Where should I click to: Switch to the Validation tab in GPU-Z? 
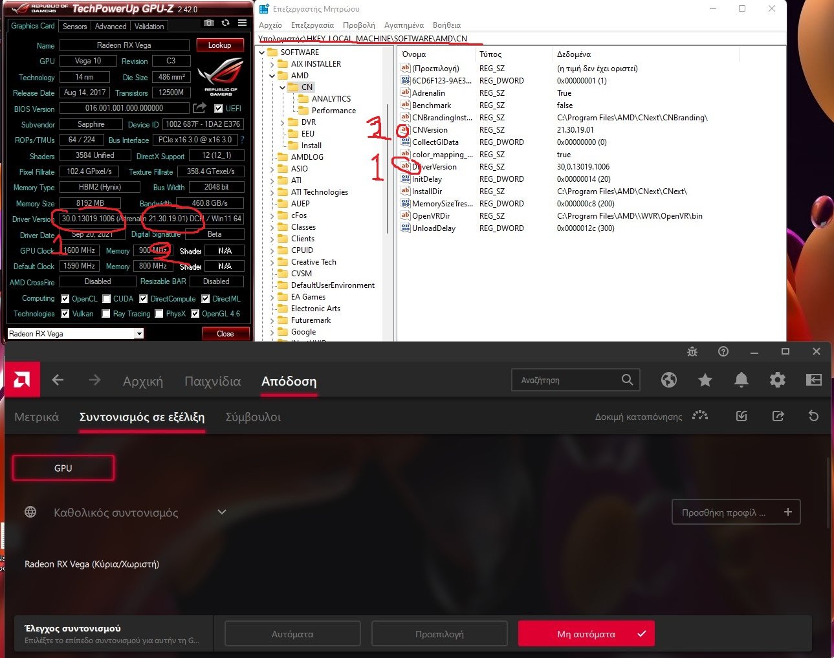point(149,27)
